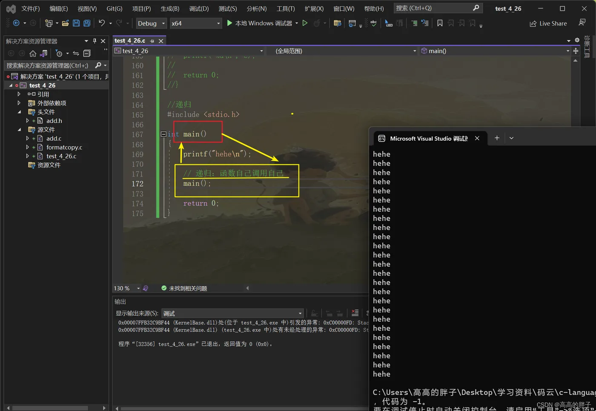Viewport: 596px width, 411px height.
Task: Close the debug console tab
Action: coord(477,138)
